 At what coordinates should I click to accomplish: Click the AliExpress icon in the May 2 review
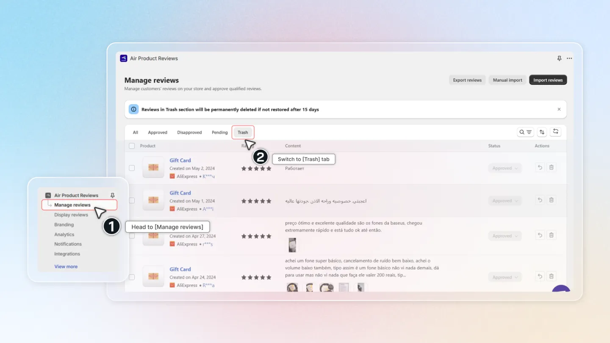172,176
